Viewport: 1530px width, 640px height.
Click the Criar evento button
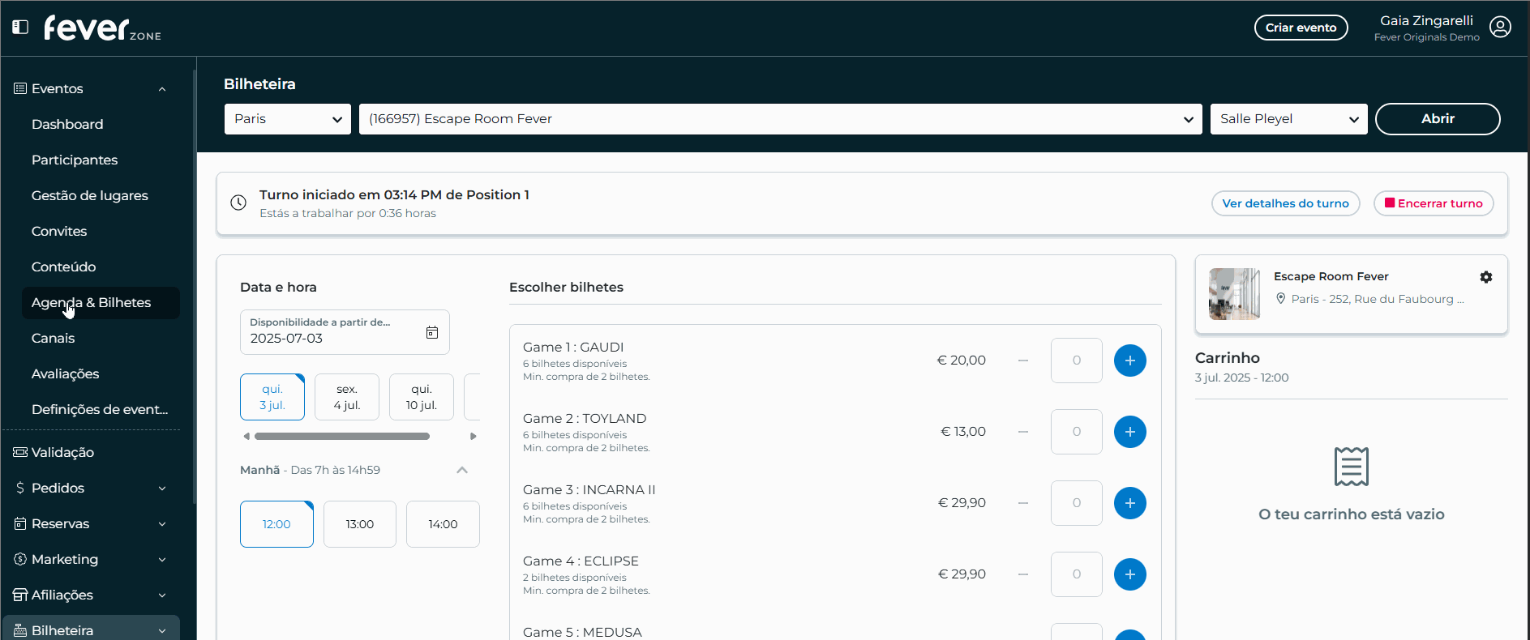(x=1301, y=28)
